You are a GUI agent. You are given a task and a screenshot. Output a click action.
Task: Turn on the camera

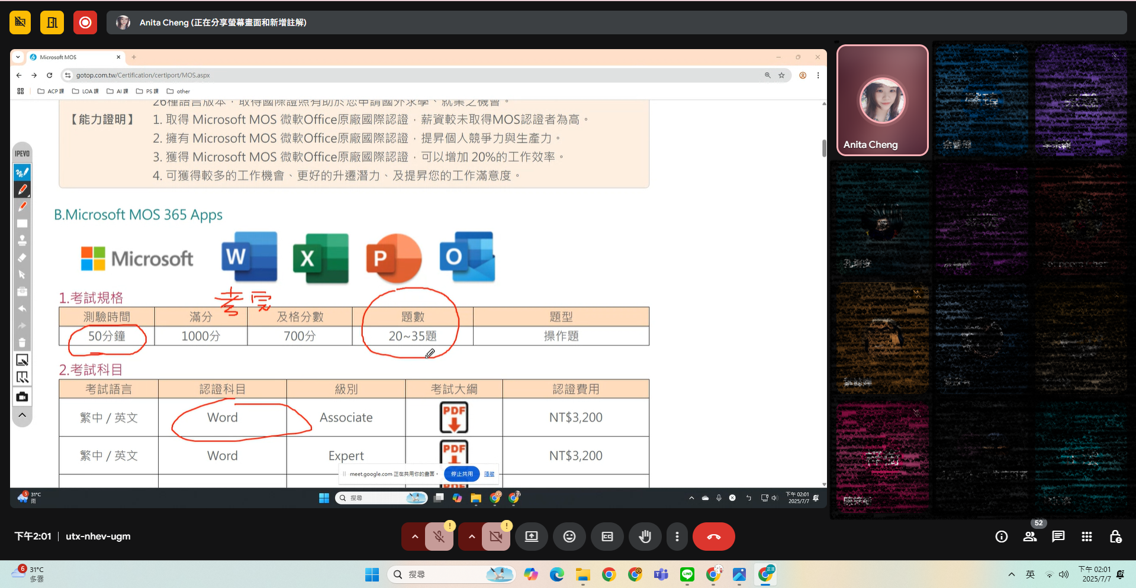[x=496, y=536]
